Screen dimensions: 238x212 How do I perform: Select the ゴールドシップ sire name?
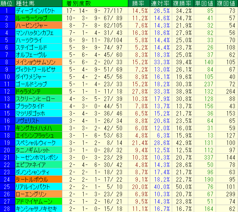(39, 84)
